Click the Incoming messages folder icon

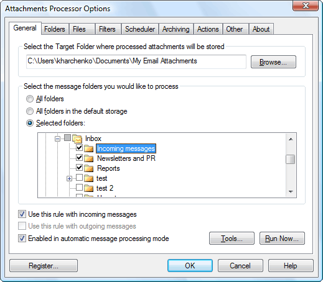[x=89, y=148]
